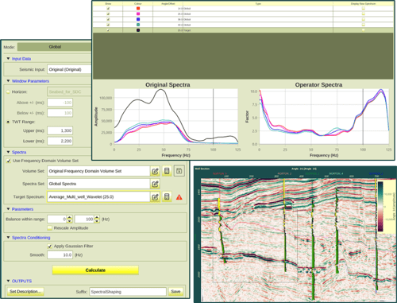Click the Save button beside Suffix
The width and height of the screenshot is (397, 303).
point(175,291)
